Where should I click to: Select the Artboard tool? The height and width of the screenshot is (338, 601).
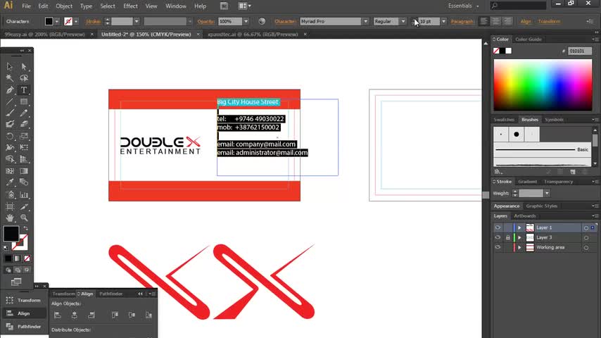pos(10,207)
